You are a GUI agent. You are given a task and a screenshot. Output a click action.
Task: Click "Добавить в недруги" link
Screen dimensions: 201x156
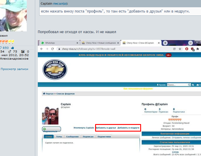pyautogui.click(x=128, y=128)
